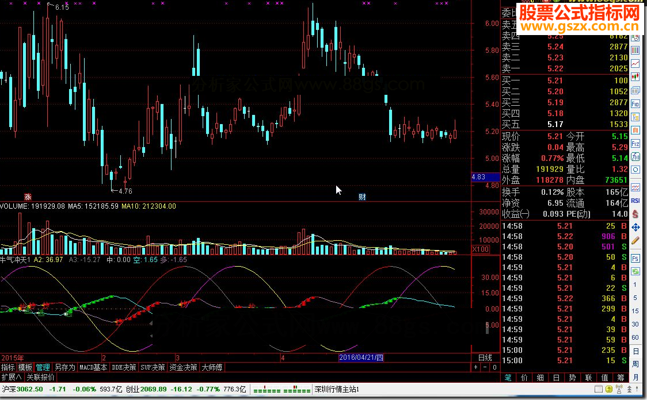Click the signal antenna status icon

(619, 389)
